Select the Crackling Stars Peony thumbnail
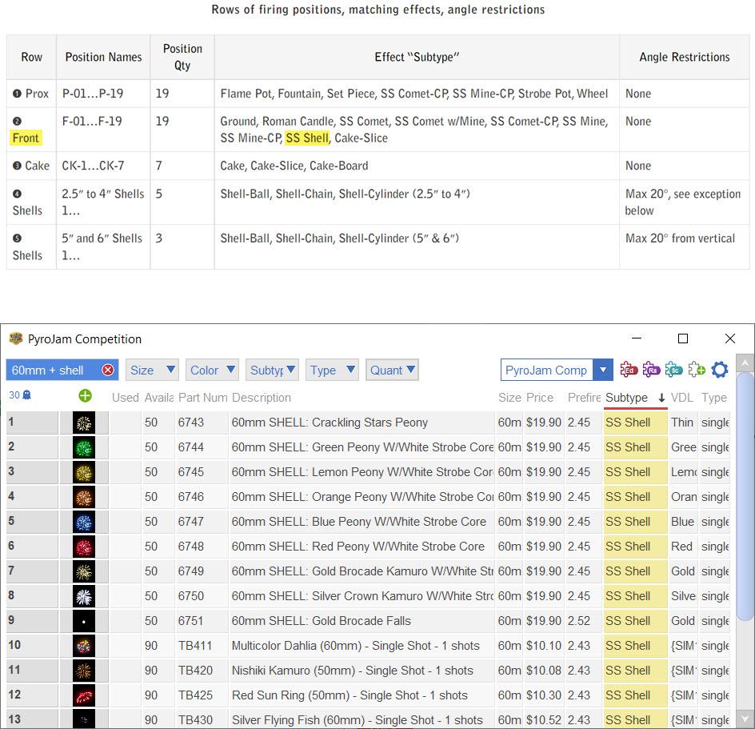Screen dimensions: 755x729 click(x=84, y=423)
